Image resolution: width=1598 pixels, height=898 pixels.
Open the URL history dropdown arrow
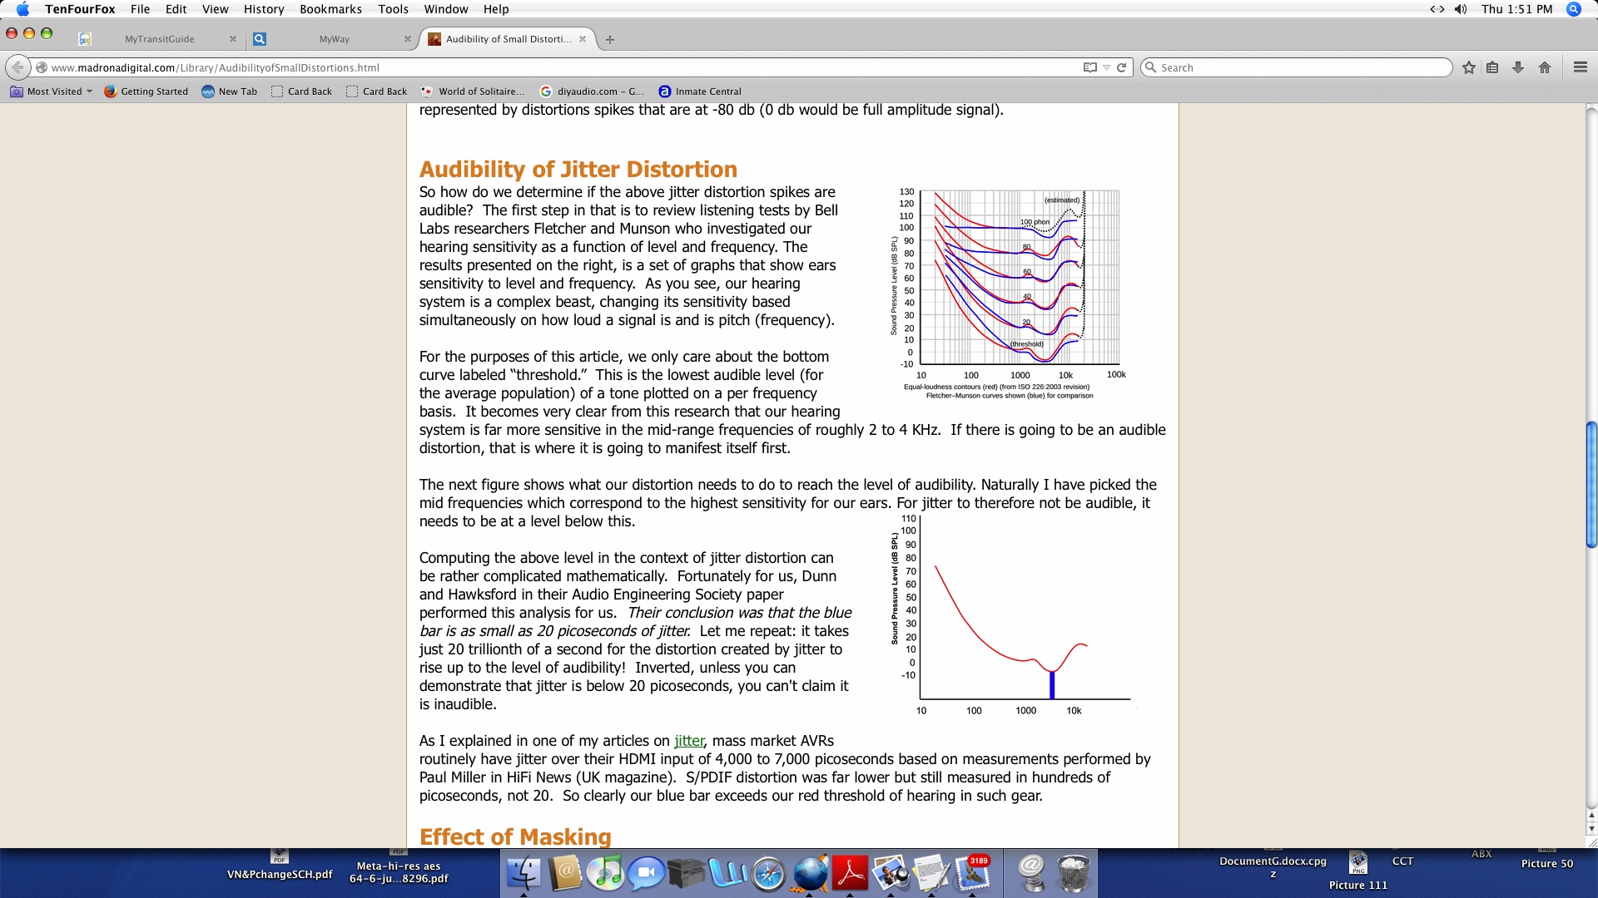click(x=1106, y=67)
